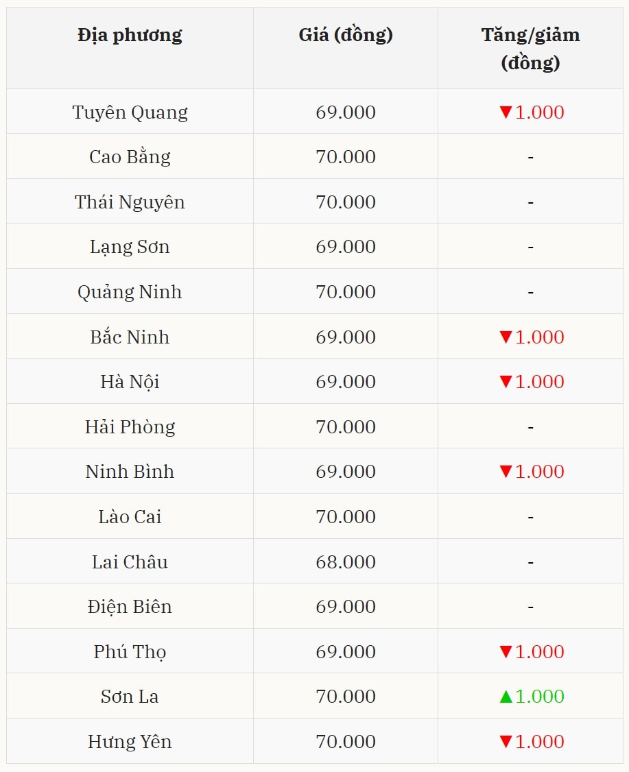Select the Quảng Ninh price cell

point(346,292)
